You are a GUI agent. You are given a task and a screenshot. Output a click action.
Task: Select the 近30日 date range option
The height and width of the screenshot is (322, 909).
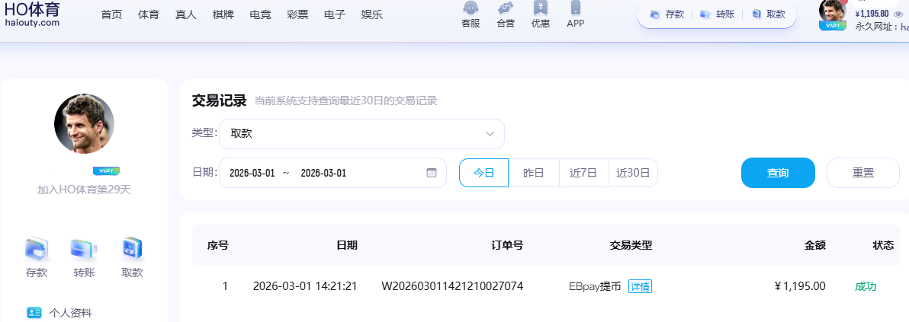(633, 173)
